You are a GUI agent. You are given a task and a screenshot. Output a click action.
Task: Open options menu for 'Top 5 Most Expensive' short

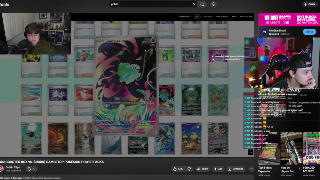(277, 169)
